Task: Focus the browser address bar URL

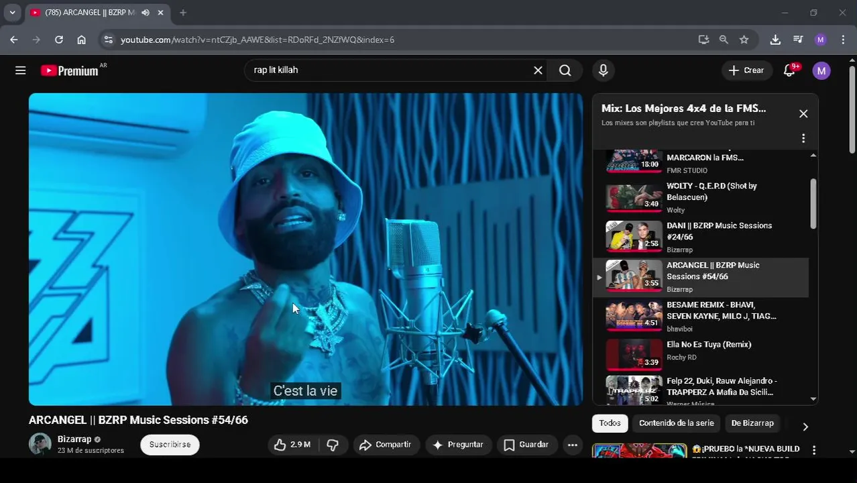Action: [x=258, y=40]
